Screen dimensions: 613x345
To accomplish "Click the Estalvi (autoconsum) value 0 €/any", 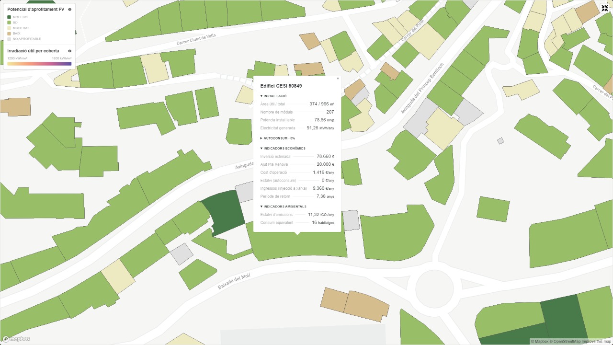I will [x=328, y=181].
